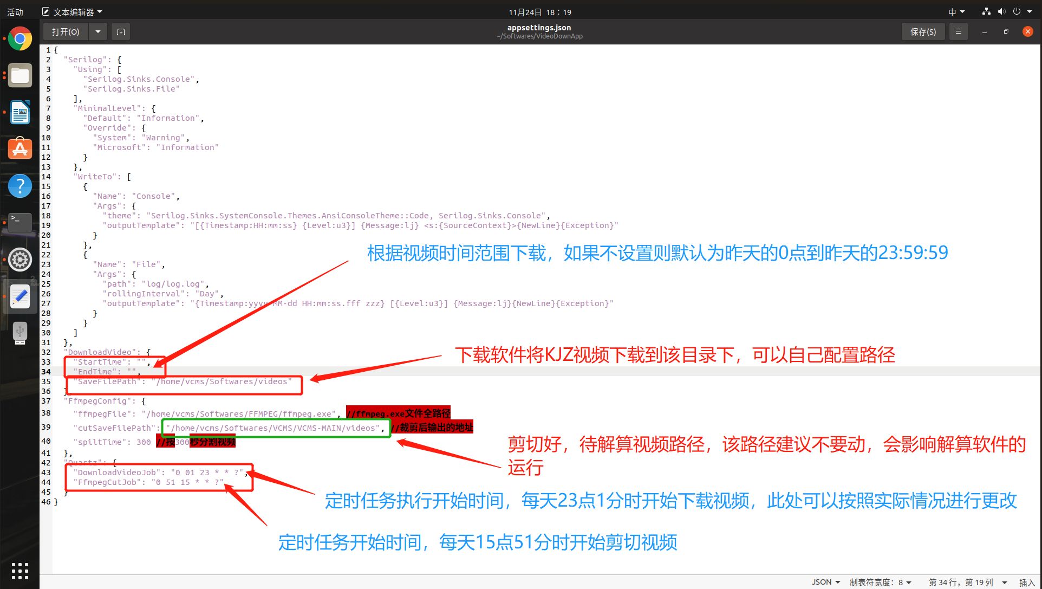
Task: Click line number 19 in the gutter
Action: click(46, 225)
